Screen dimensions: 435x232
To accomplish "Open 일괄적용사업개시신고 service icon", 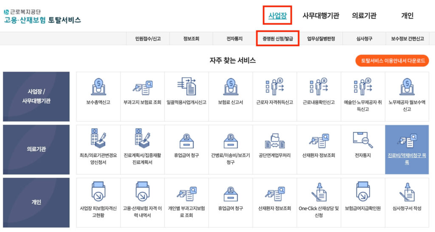I will pyautogui.click(x=186, y=87).
